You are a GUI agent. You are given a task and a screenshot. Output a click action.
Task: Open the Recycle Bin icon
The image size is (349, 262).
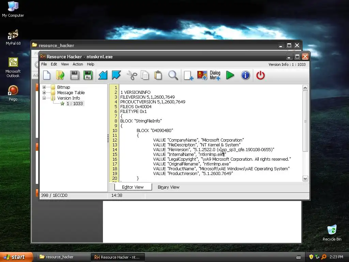pyautogui.click(x=332, y=233)
